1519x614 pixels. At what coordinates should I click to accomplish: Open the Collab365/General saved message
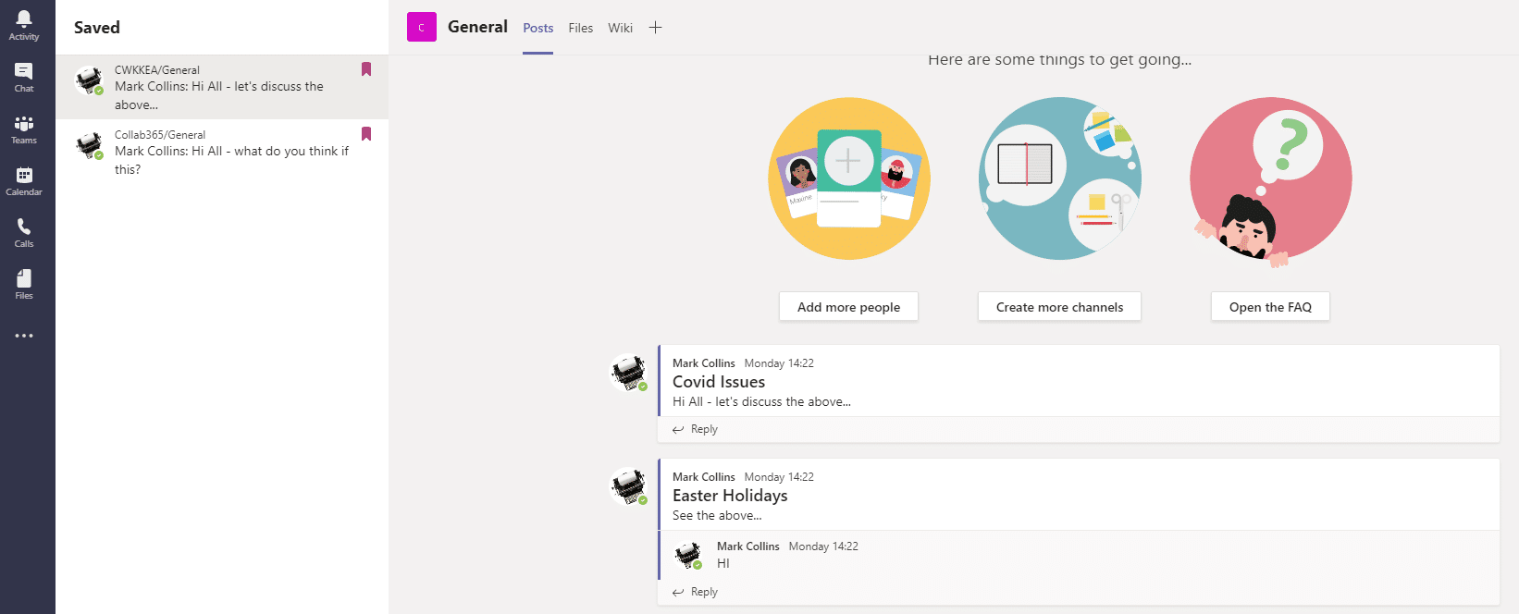tap(222, 152)
